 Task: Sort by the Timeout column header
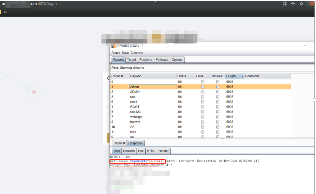click(x=218, y=76)
